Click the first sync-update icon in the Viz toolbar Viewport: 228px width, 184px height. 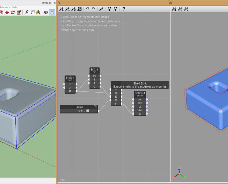pyautogui.click(x=109, y=9)
